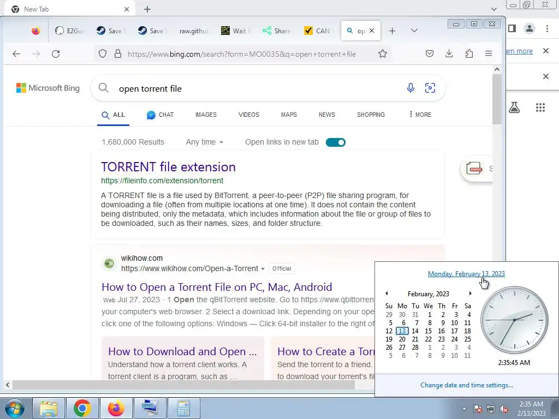Open Chrome profile avatar

point(530,28)
